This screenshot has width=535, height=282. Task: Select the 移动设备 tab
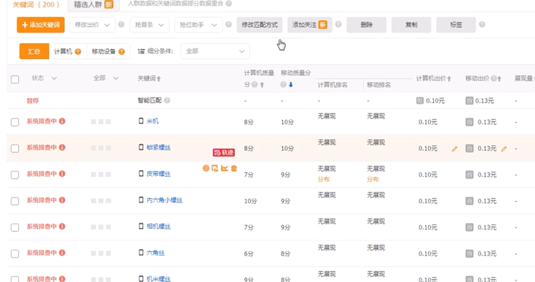point(108,52)
